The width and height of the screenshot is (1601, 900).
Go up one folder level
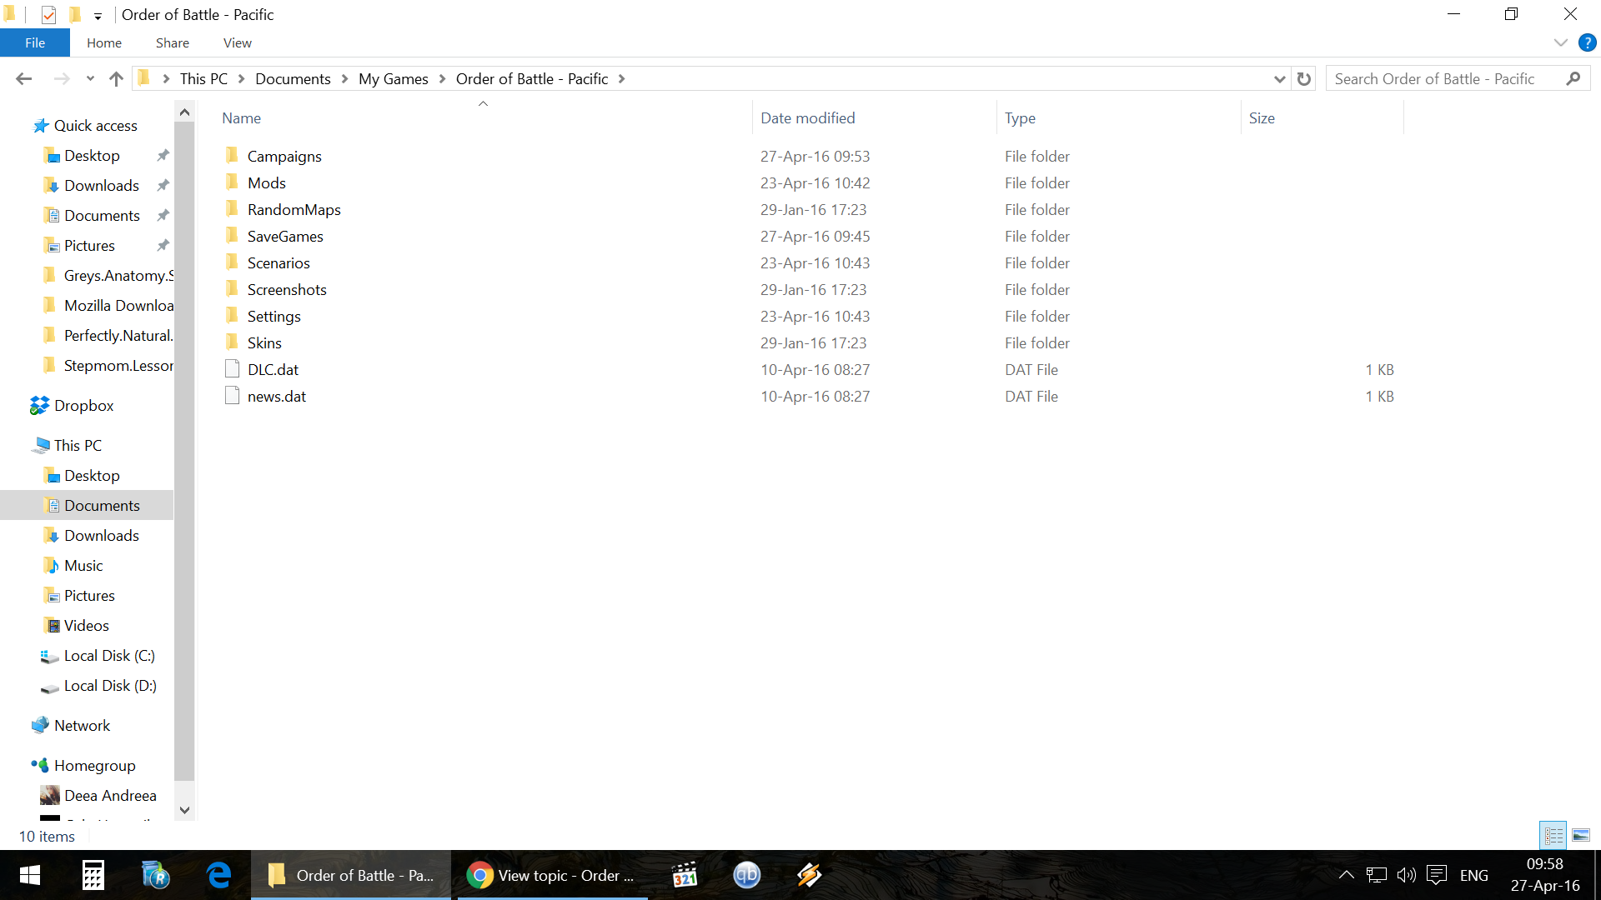(x=116, y=78)
